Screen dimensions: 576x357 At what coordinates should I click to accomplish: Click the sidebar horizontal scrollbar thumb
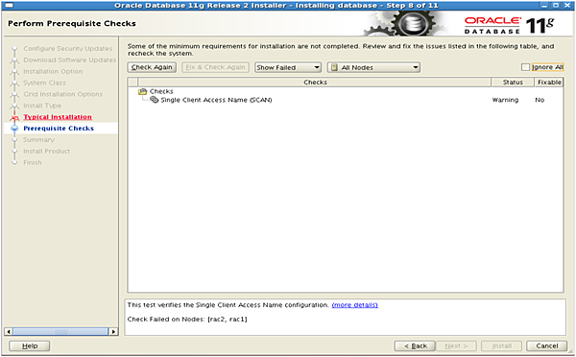click(60, 332)
